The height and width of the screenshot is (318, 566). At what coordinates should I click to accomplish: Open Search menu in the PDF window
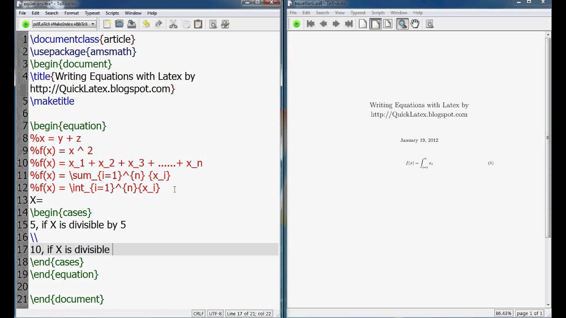tap(322, 13)
